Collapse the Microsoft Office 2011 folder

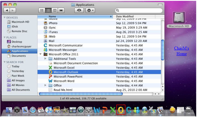[x=40, y=54]
